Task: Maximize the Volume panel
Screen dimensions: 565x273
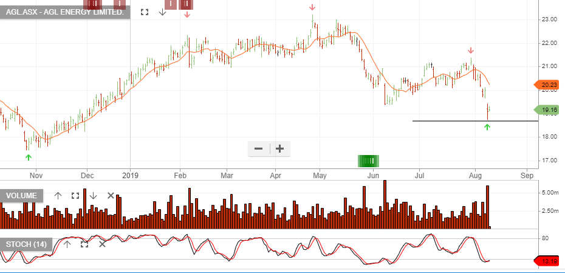Action: (x=75, y=195)
